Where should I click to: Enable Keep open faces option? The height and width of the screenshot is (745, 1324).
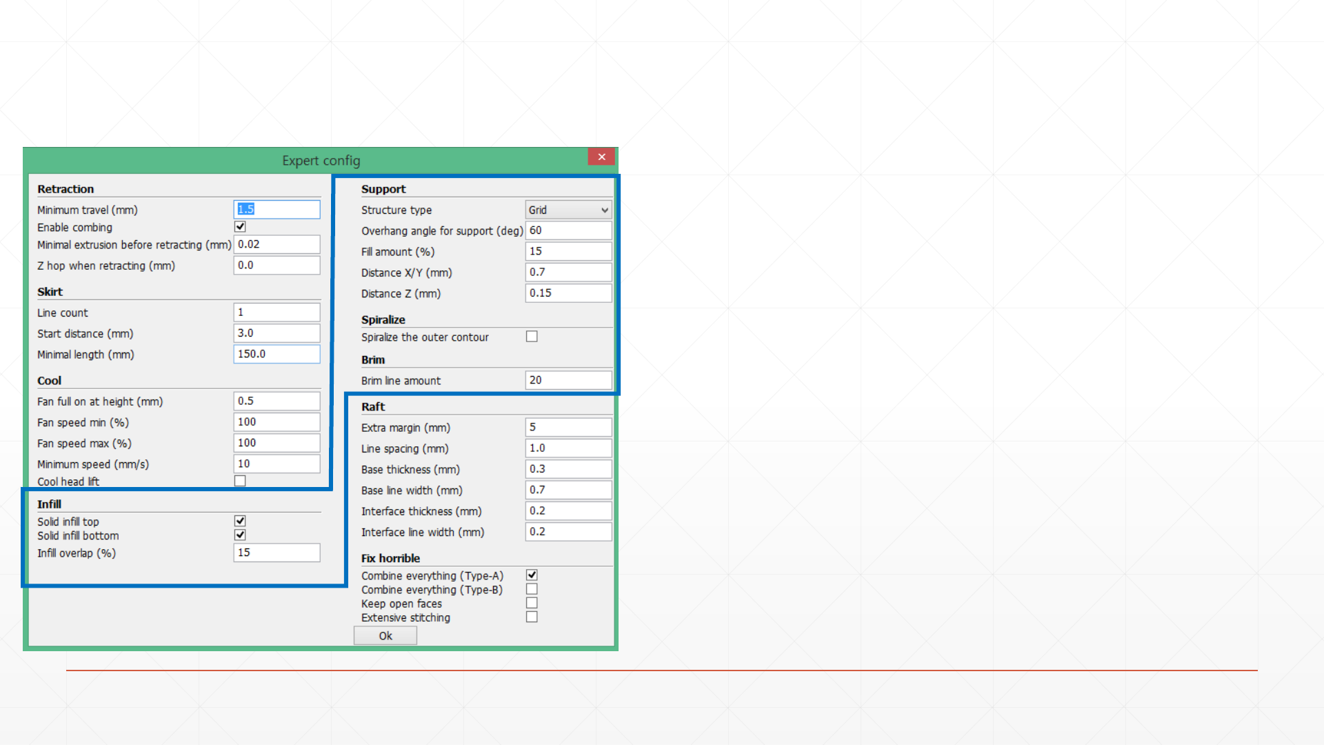click(532, 603)
